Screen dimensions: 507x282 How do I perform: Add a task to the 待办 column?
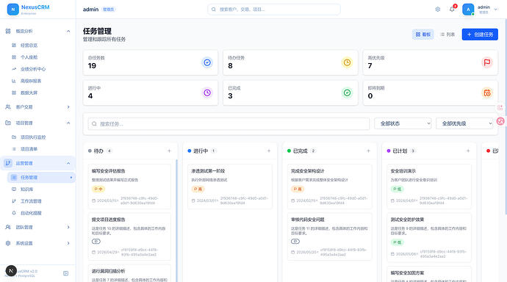point(169,151)
